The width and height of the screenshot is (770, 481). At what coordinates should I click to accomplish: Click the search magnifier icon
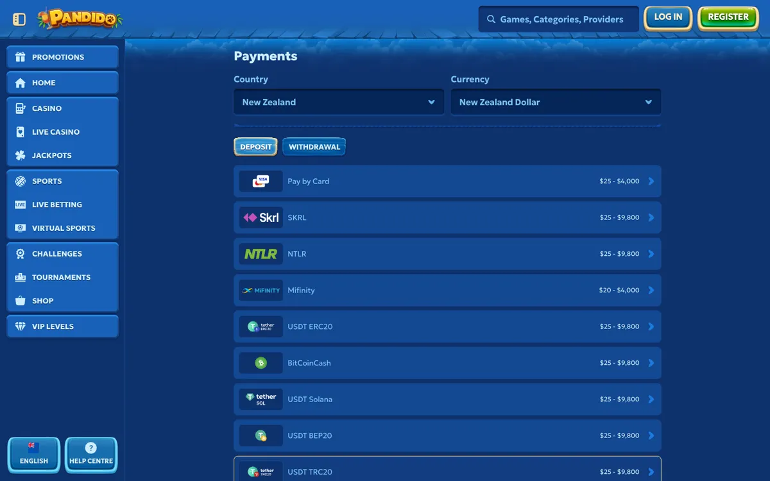pos(492,19)
